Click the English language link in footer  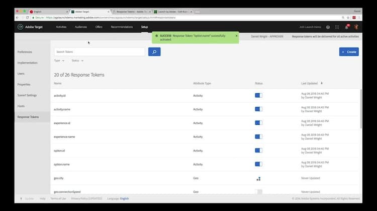[x=124, y=198]
